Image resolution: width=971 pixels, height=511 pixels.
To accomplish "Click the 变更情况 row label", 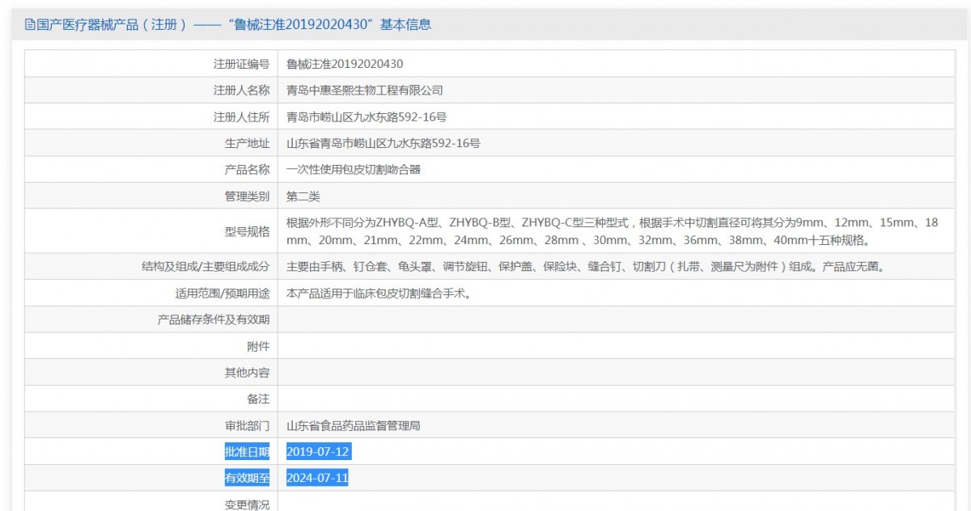I will click(x=247, y=505).
